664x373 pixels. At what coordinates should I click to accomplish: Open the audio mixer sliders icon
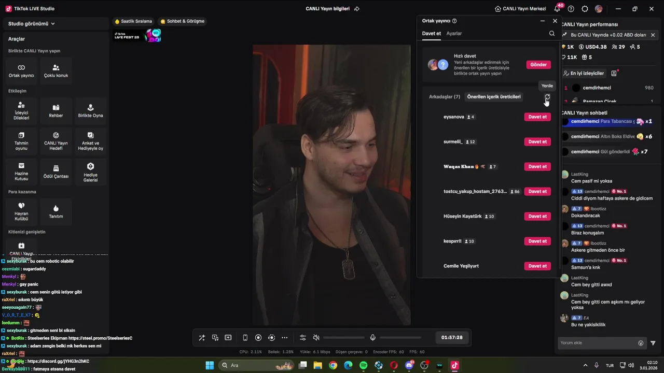[x=303, y=338]
